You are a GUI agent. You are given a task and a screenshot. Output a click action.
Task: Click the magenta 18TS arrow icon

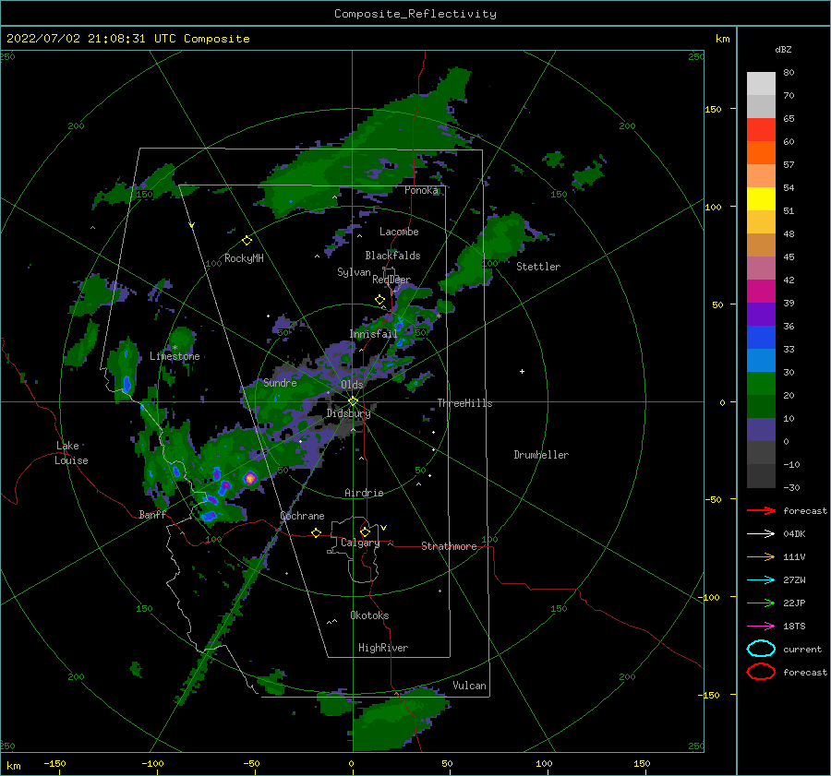tap(761, 627)
